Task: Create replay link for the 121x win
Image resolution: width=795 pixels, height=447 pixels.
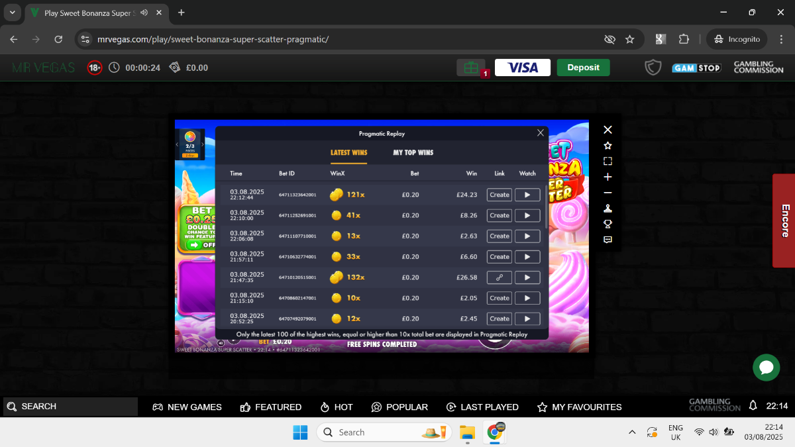Action: tap(500, 195)
